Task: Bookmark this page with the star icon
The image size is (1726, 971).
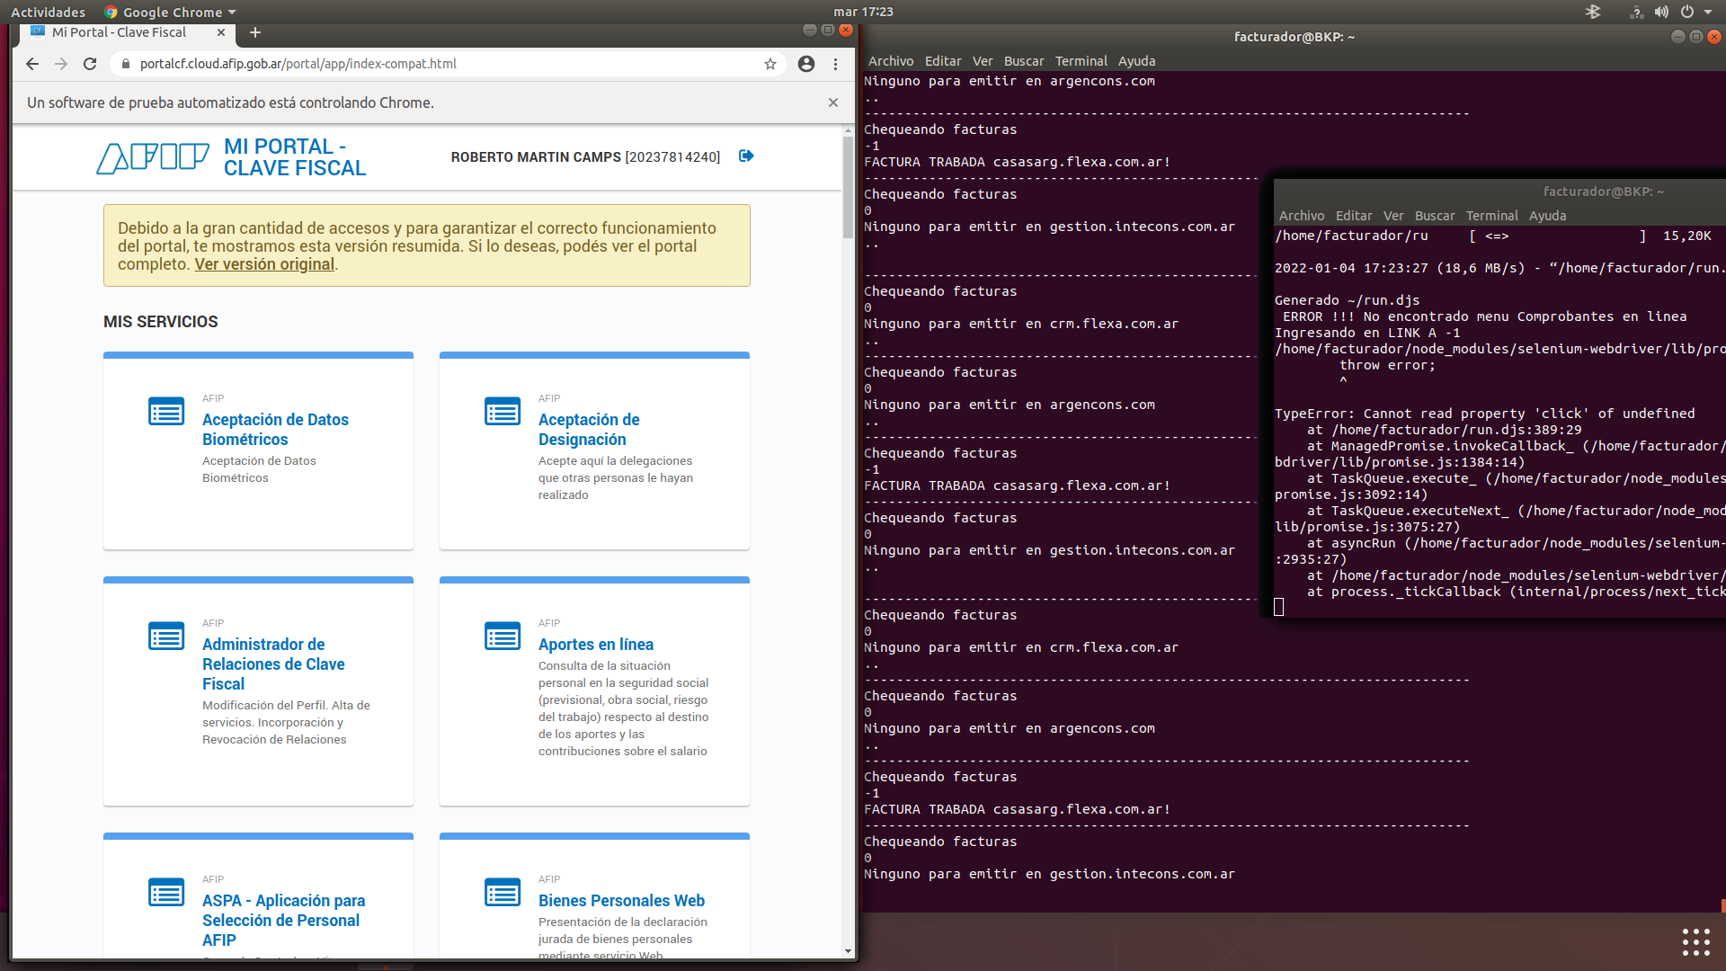Action: [770, 64]
